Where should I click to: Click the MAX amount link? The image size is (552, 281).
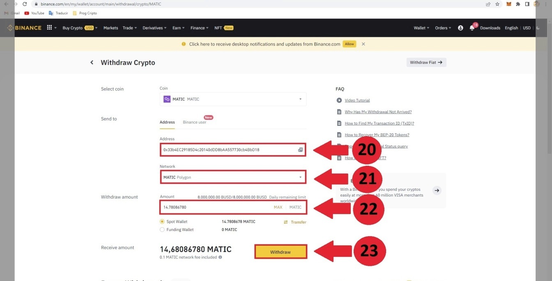tap(278, 207)
